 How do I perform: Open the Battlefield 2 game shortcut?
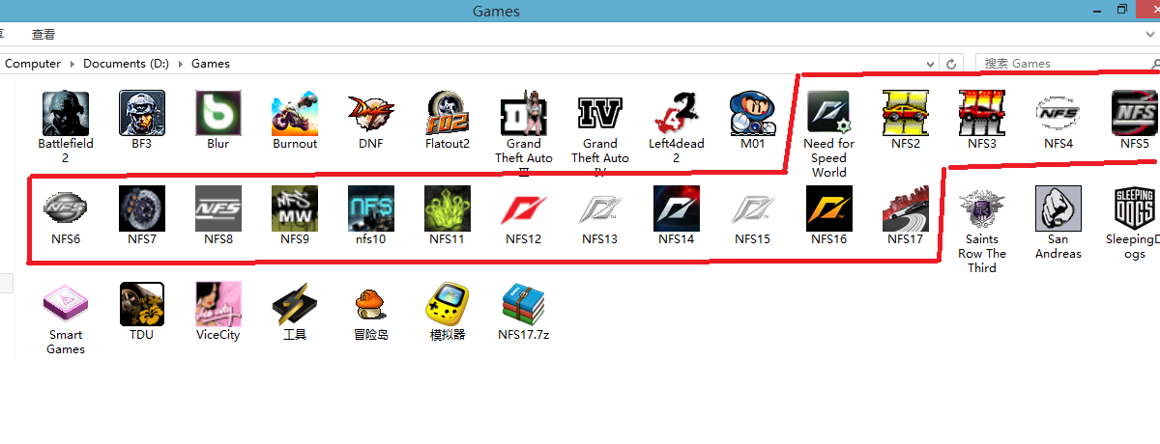(x=66, y=114)
